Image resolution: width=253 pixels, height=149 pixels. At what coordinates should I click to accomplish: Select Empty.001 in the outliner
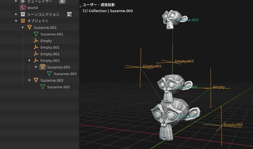click(x=50, y=48)
